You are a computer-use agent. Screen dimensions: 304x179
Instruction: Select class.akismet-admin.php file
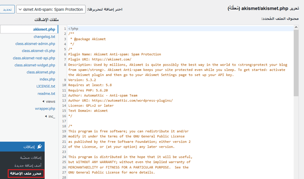click(x=35, y=44)
